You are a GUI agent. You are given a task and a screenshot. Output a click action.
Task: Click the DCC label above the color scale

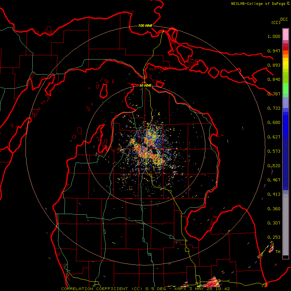tap(284, 19)
